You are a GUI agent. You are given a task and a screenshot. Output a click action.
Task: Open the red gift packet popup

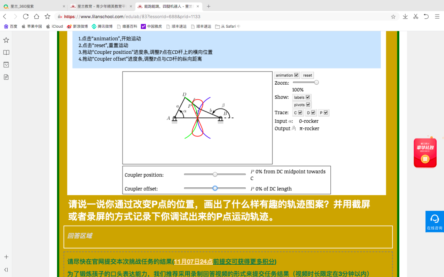(425, 153)
